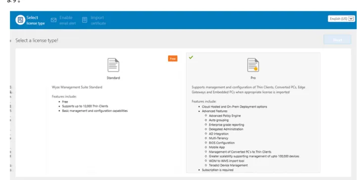
Task: Click 'Auto grouping' item
Action: click(x=219, y=120)
